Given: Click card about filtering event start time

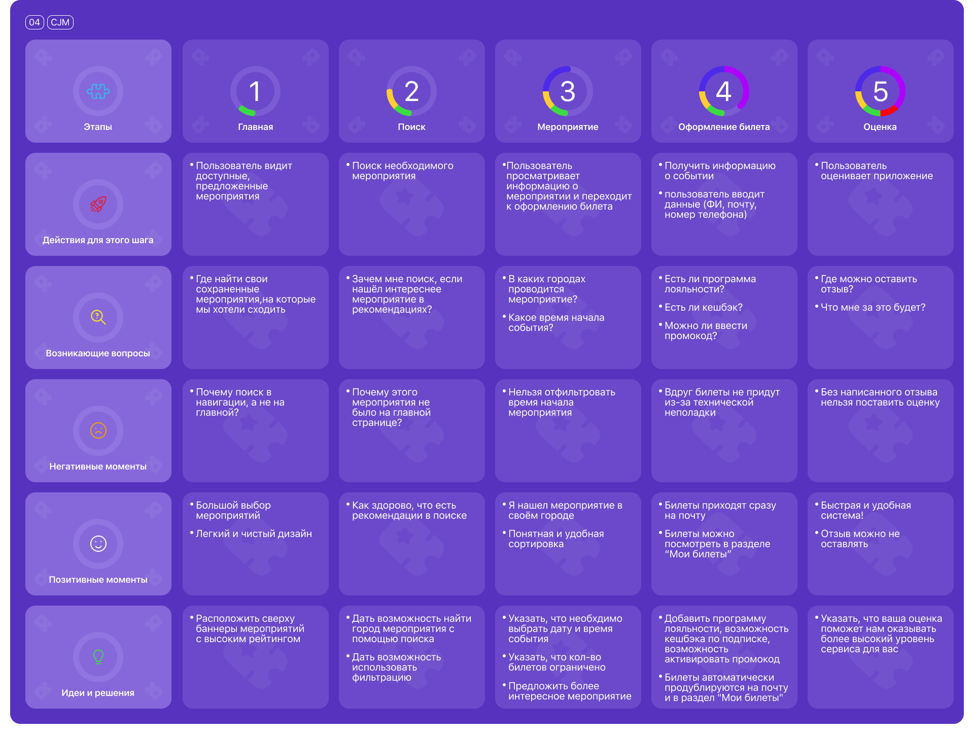Looking at the screenshot, I should click(568, 430).
